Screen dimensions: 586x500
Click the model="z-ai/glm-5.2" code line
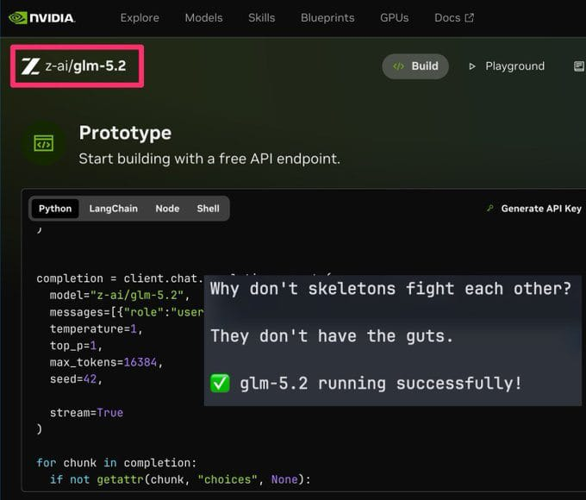pyautogui.click(x=120, y=295)
